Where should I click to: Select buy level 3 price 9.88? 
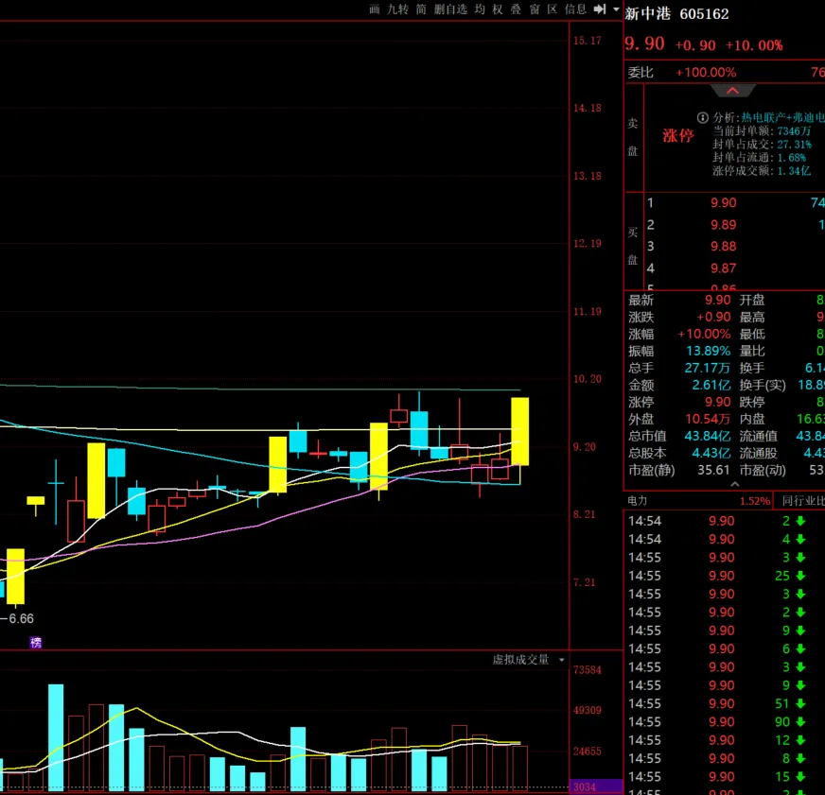(x=724, y=246)
